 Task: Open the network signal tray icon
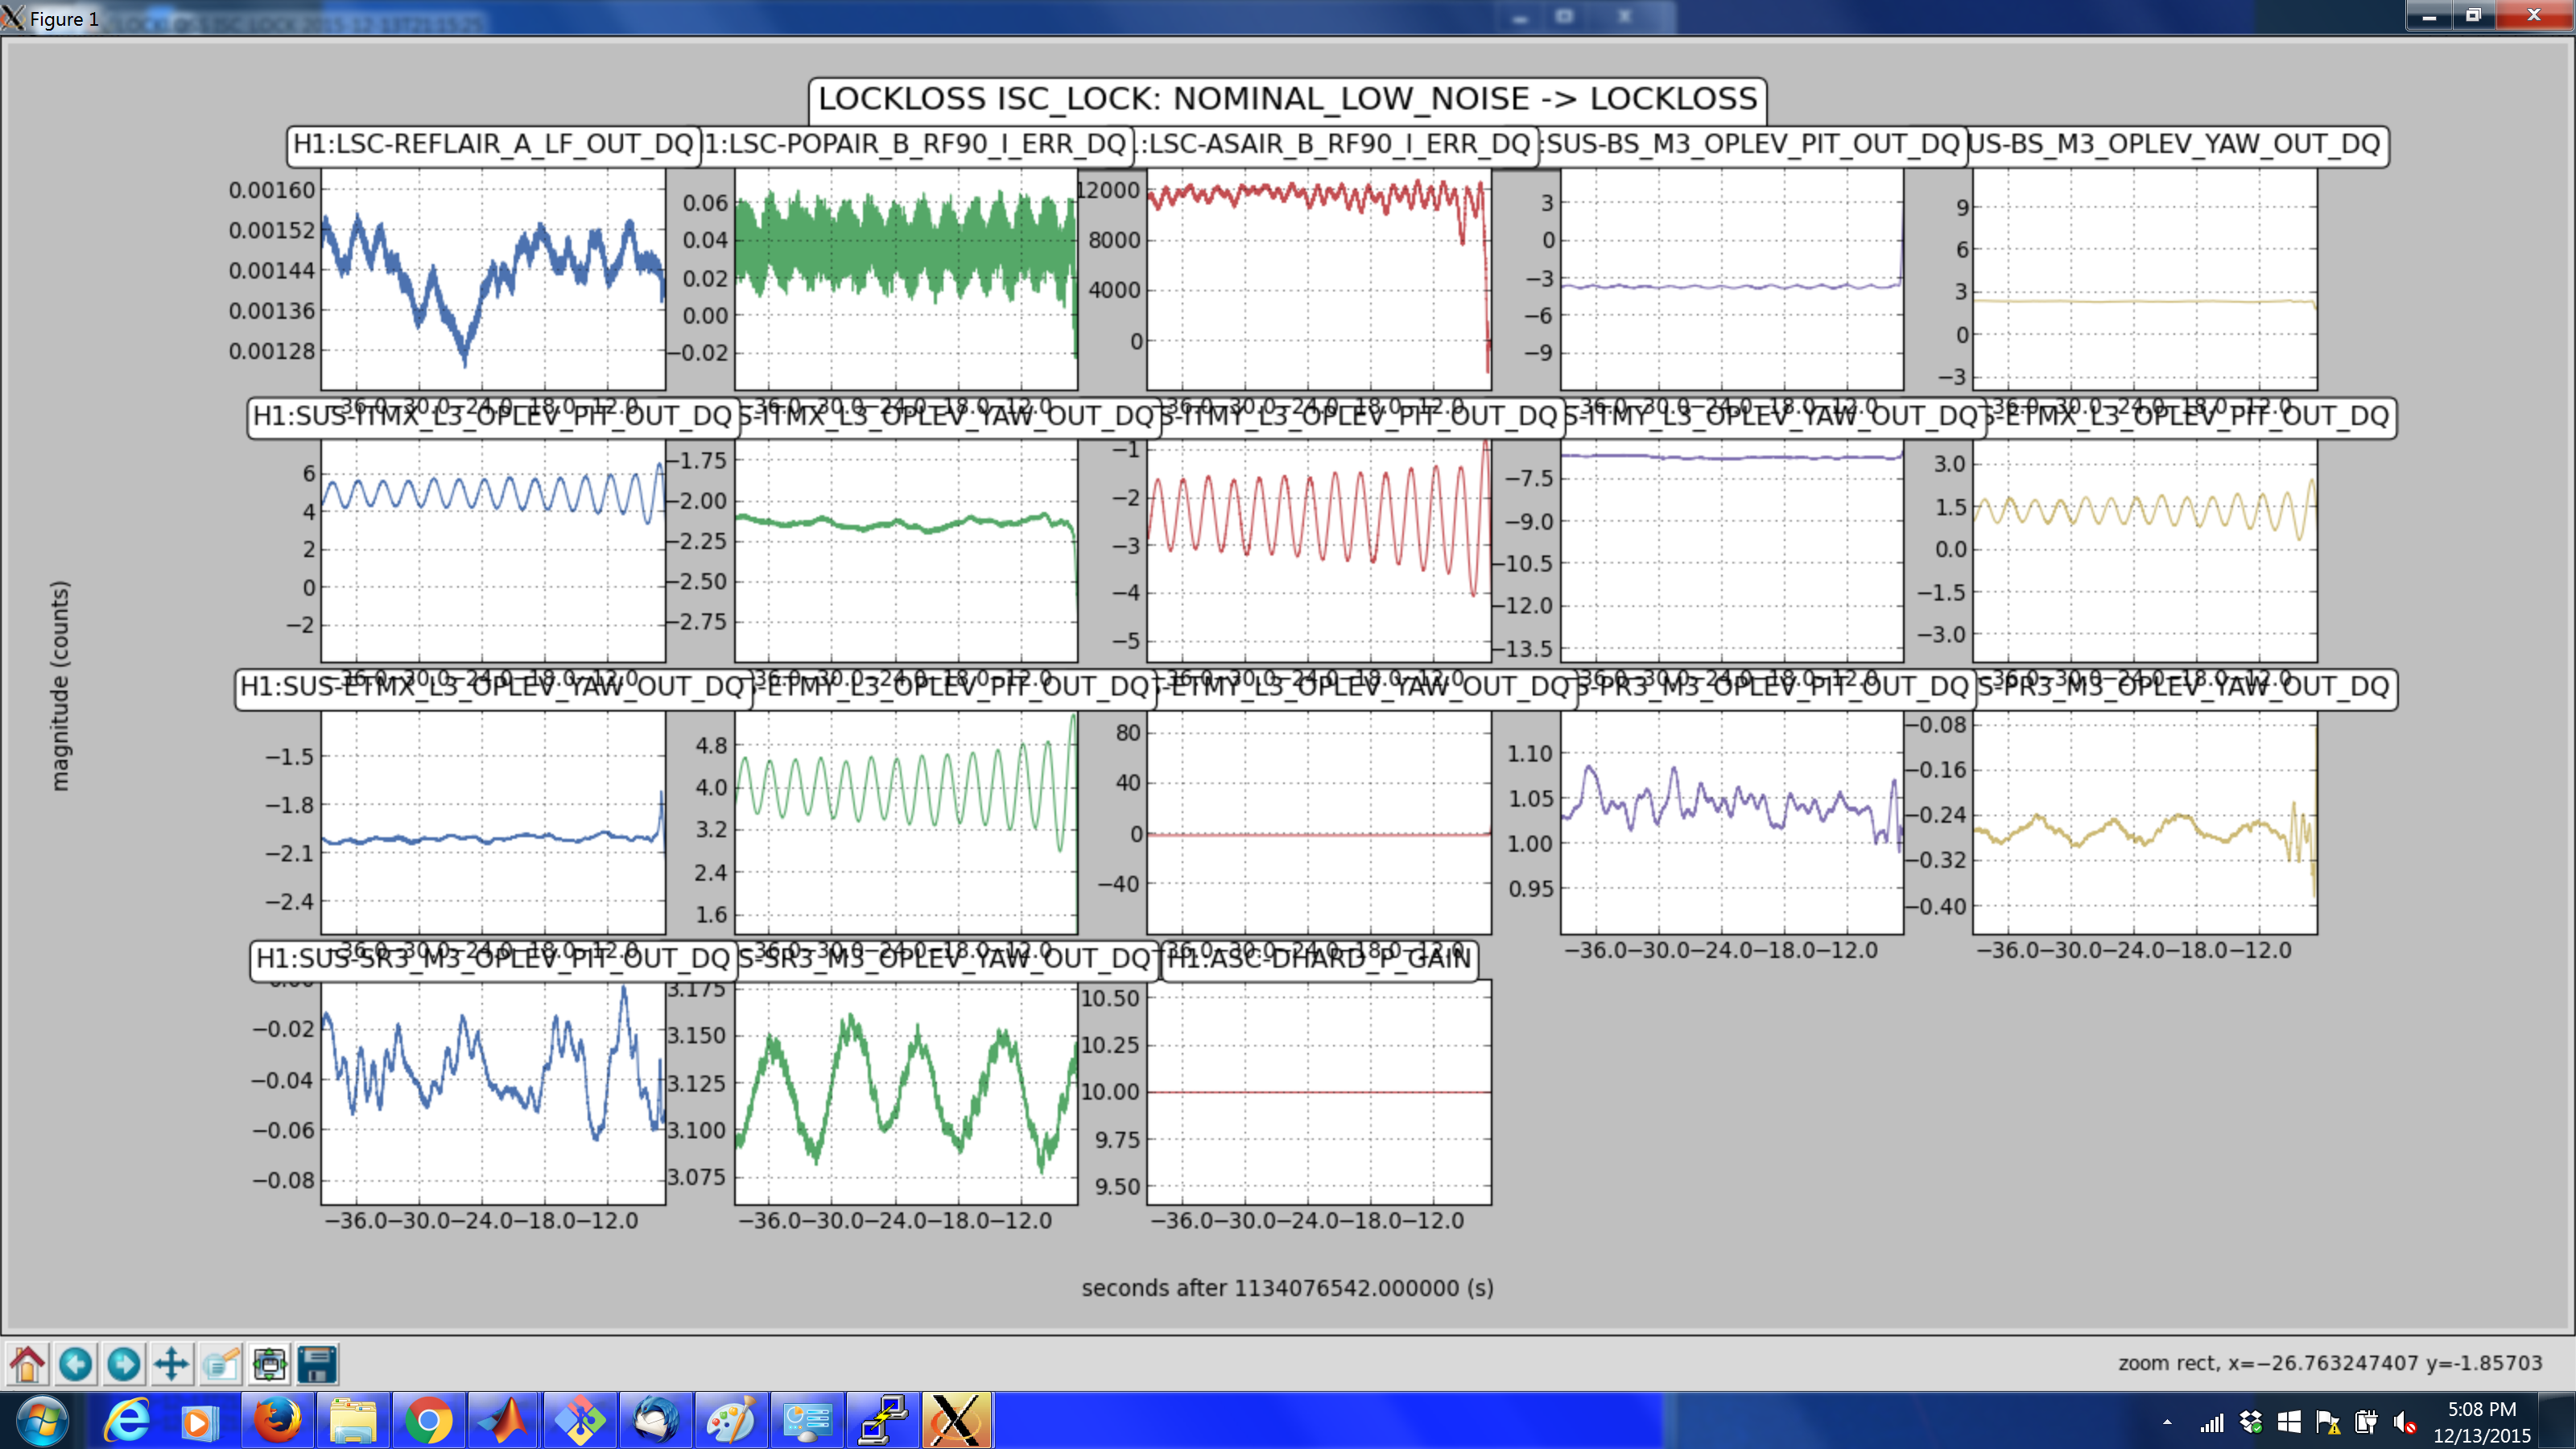tap(2212, 1422)
